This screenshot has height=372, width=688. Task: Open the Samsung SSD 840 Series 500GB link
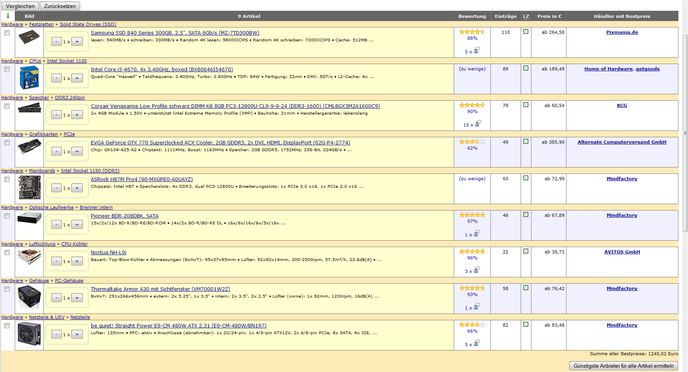coord(175,33)
